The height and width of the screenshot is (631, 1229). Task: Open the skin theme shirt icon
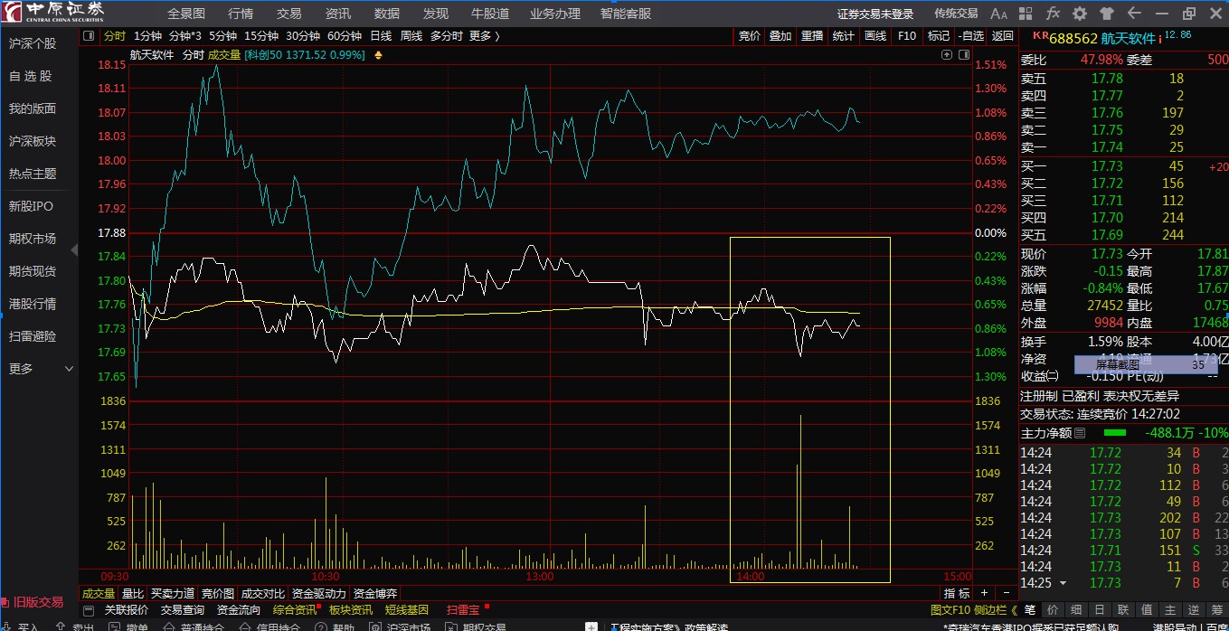click(1107, 14)
